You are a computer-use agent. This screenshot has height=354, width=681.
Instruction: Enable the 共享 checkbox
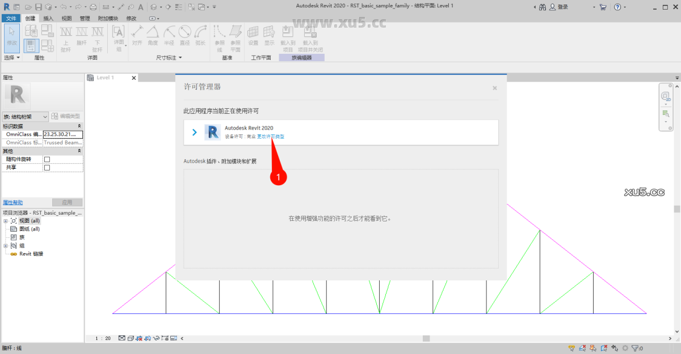coord(47,167)
